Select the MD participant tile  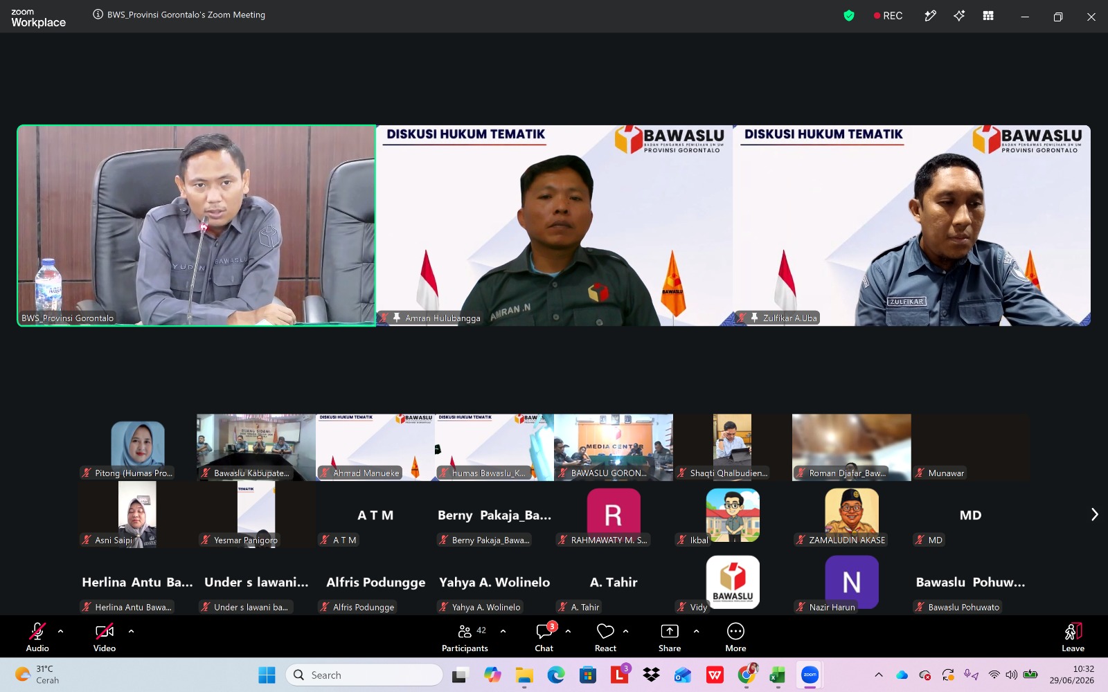pyautogui.click(x=971, y=514)
